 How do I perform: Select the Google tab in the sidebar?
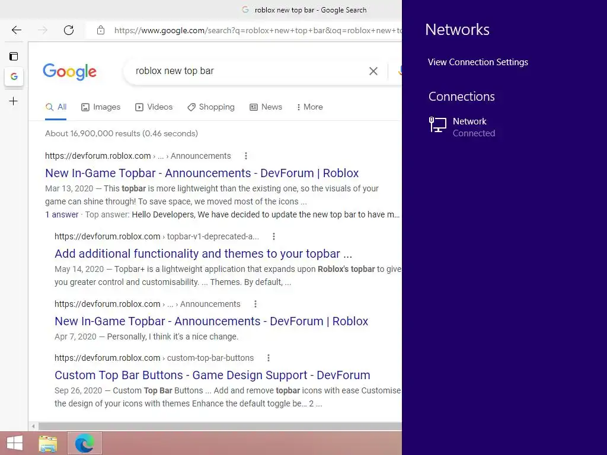[x=14, y=76]
